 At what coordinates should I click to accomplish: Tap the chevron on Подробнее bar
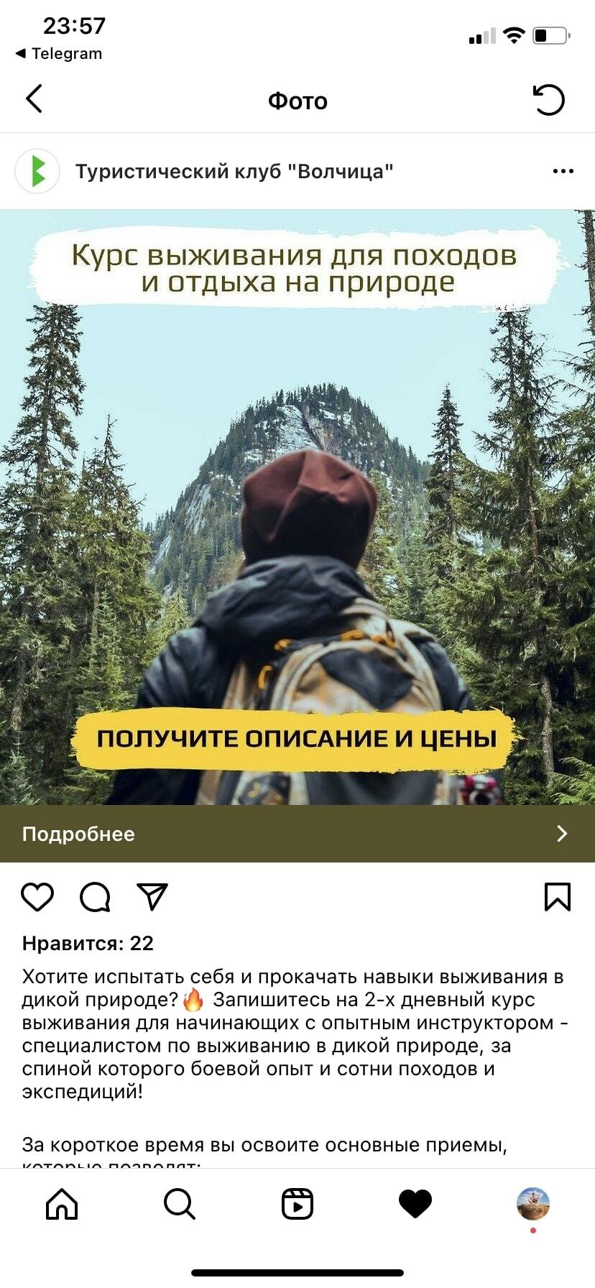coord(562,834)
